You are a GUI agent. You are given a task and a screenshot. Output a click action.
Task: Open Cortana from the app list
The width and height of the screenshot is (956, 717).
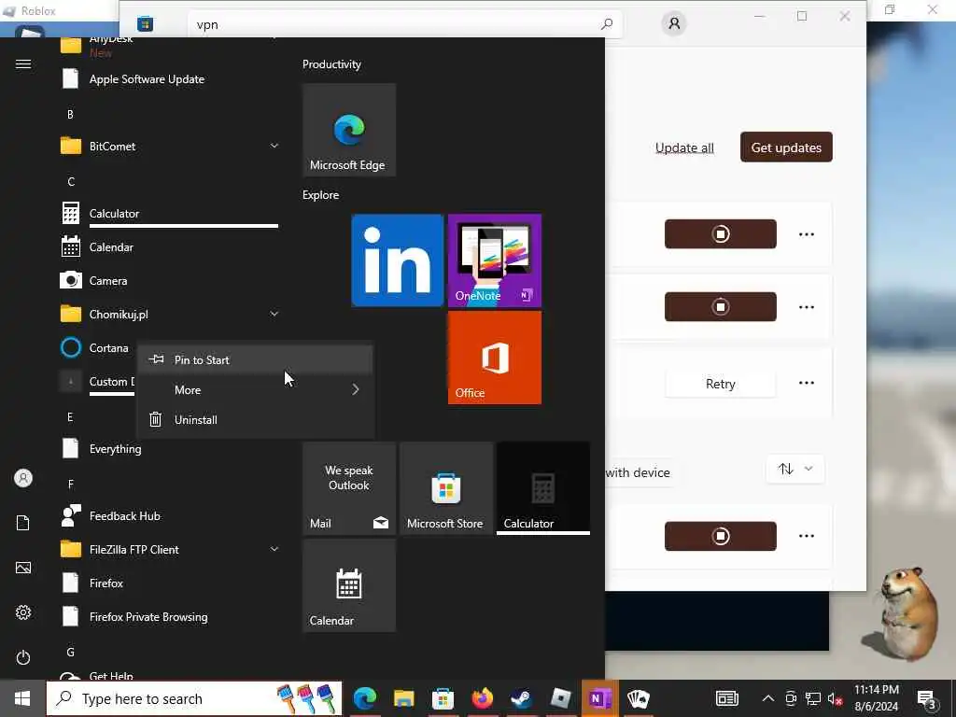(x=97, y=348)
